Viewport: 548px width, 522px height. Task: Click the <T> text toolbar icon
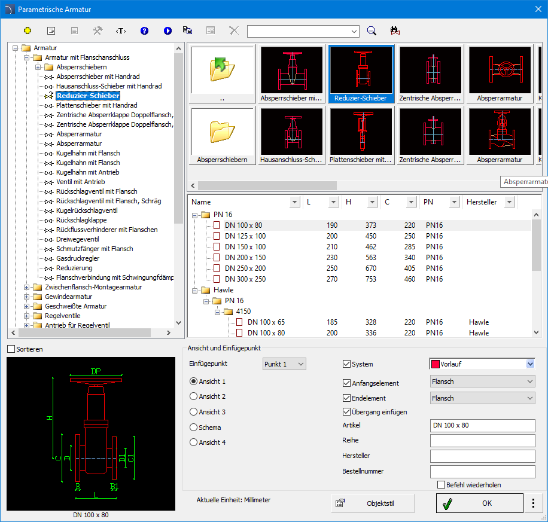(x=121, y=30)
